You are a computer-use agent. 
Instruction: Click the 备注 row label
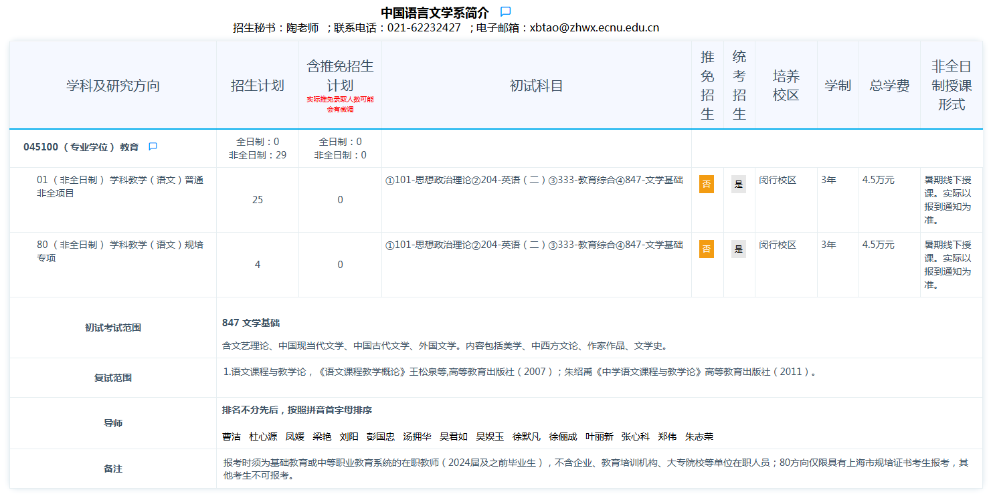pos(112,468)
